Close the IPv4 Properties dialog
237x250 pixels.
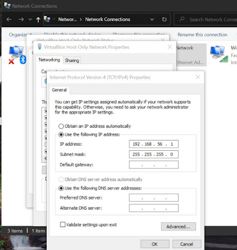198,77
